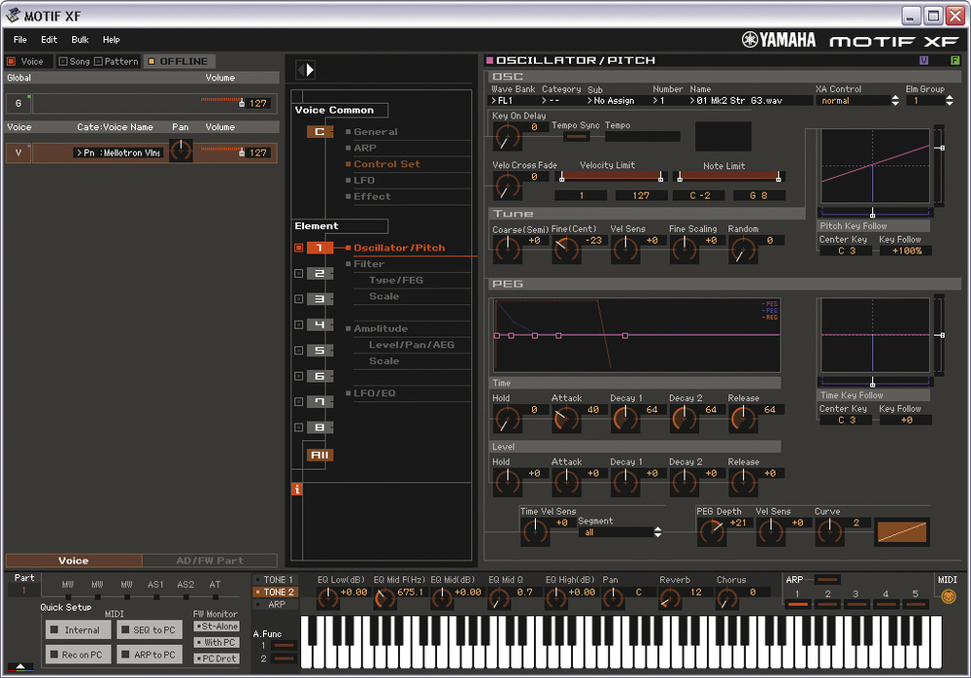The image size is (971, 678).
Task: Click the Rec on PC button
Action: pos(78,655)
